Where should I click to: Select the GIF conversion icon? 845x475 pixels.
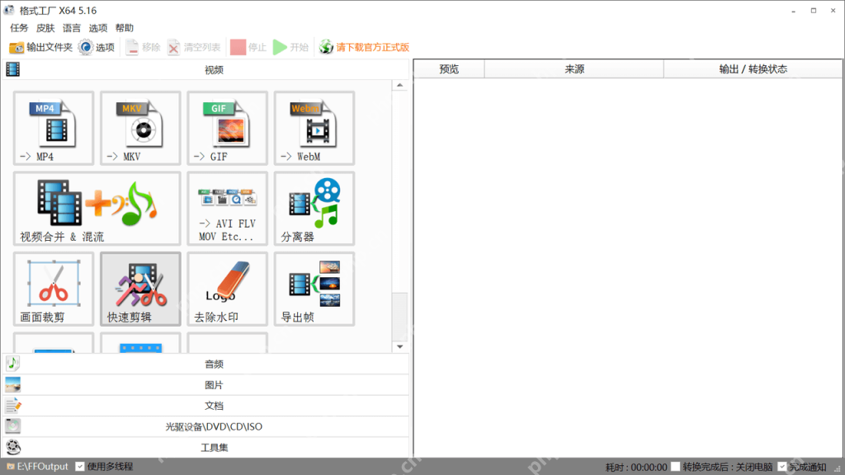coord(227,128)
